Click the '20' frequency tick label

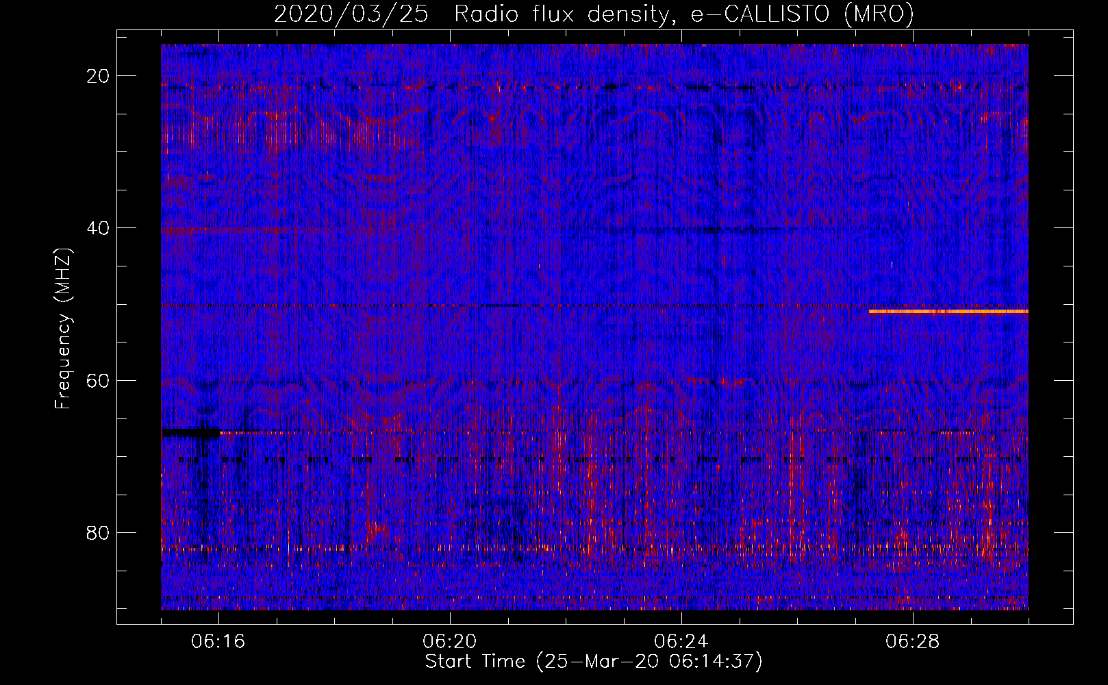click(x=99, y=76)
